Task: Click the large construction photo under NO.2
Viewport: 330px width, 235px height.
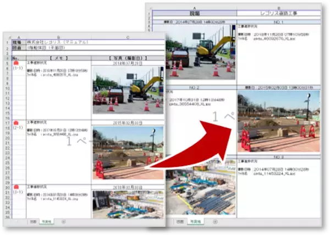Action: pos(279,121)
